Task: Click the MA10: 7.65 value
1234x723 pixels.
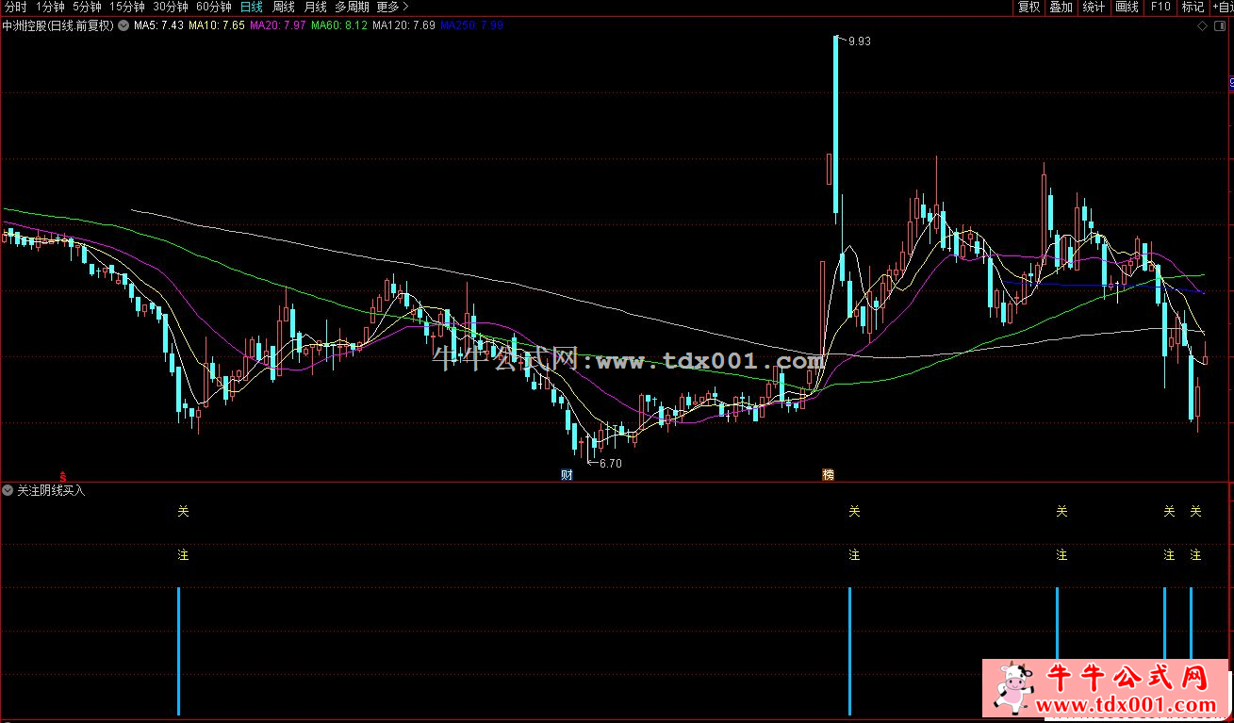Action: click(217, 25)
